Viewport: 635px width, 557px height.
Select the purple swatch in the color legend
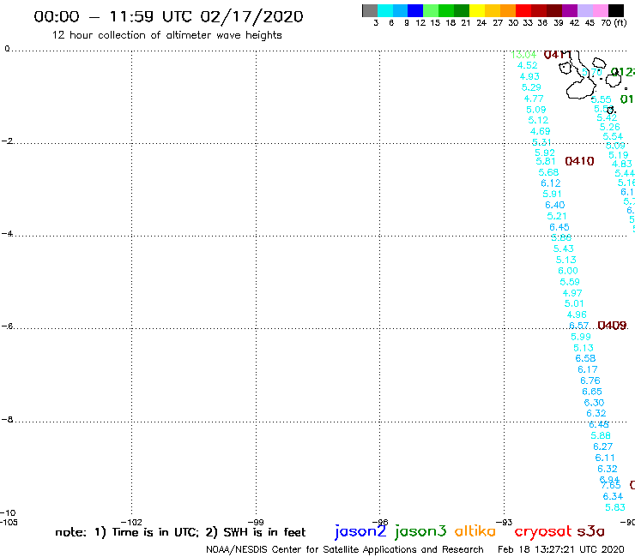pyautogui.click(x=570, y=10)
